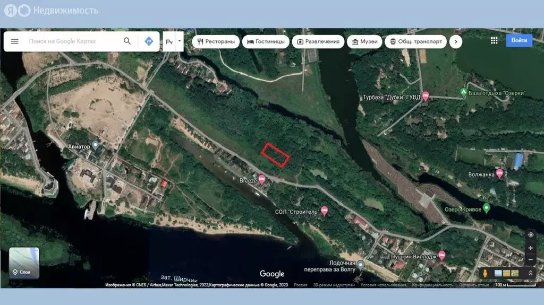The image size is (544, 305).
Task: Expand the imagery strip with double chevron
Action: (530, 273)
